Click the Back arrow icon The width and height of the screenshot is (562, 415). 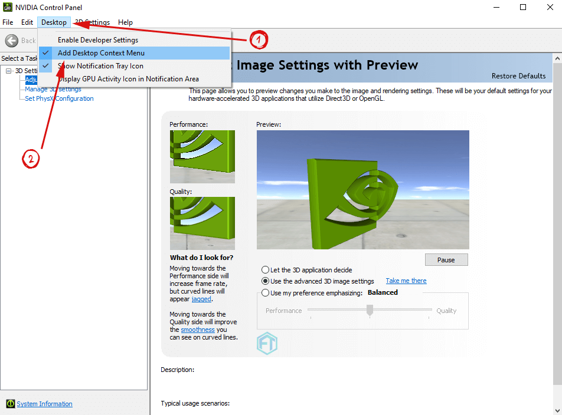[x=11, y=41]
